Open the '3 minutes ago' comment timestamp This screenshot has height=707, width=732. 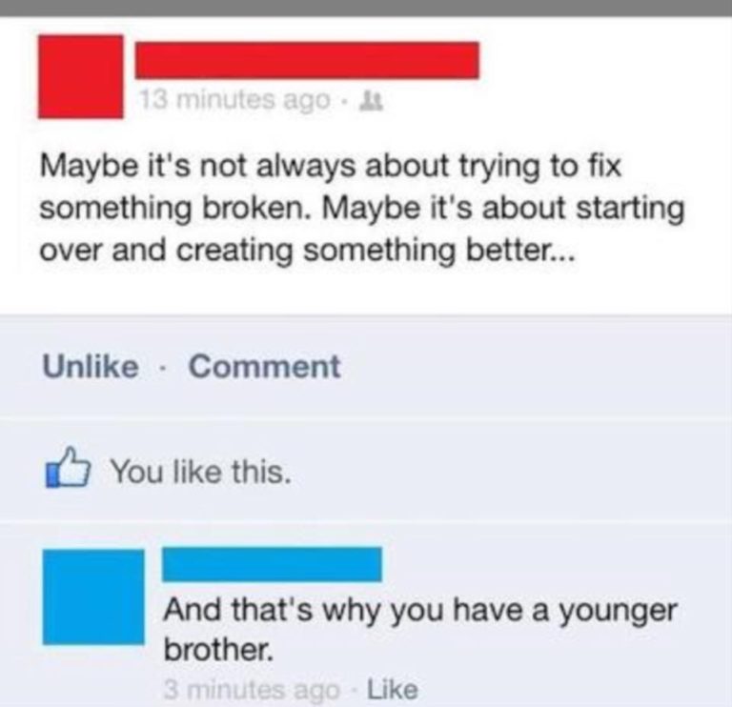coord(252,690)
